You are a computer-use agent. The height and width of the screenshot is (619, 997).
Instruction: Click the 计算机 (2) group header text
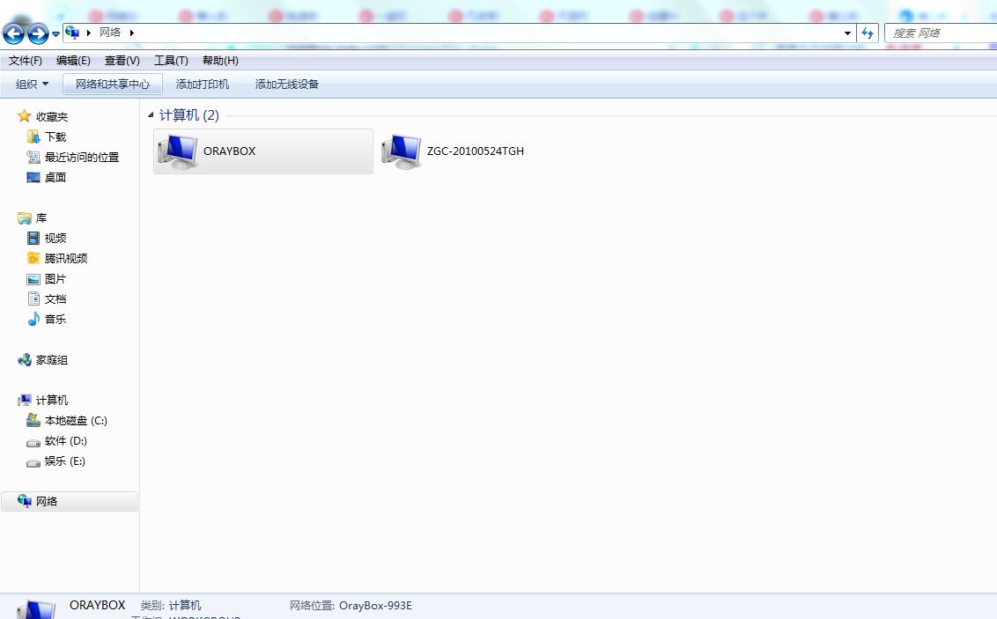[188, 115]
